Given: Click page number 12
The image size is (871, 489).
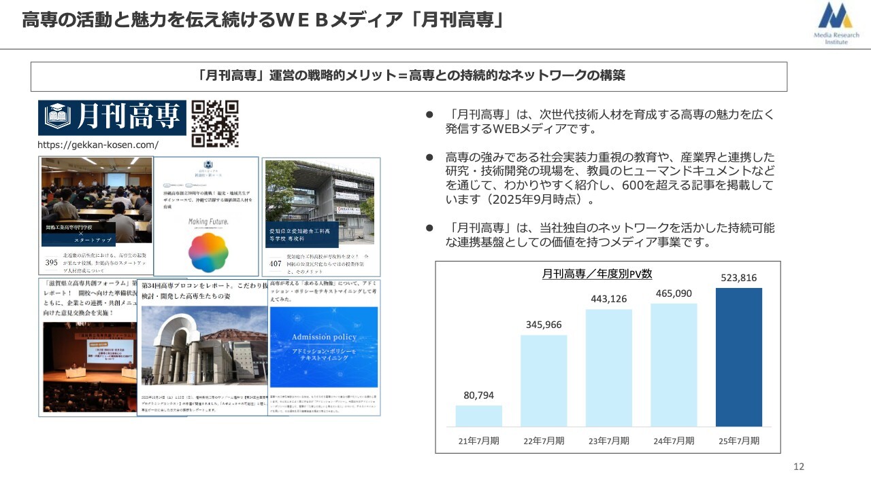Looking at the screenshot, I should pyautogui.click(x=799, y=467).
